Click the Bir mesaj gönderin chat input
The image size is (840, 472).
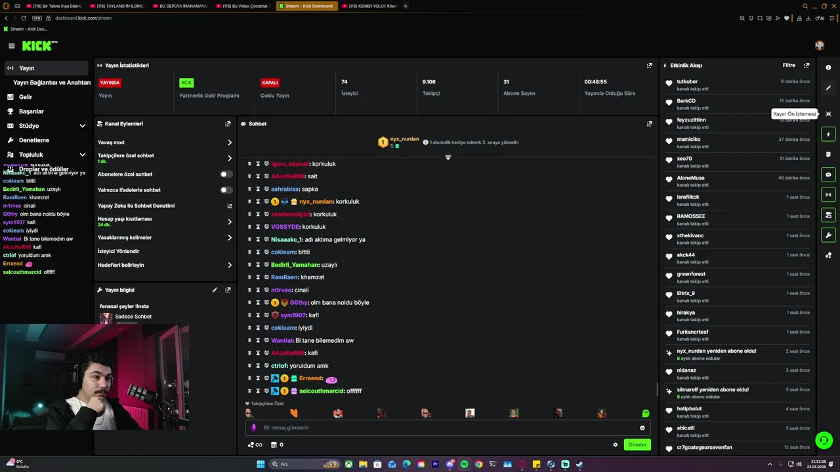(446, 428)
